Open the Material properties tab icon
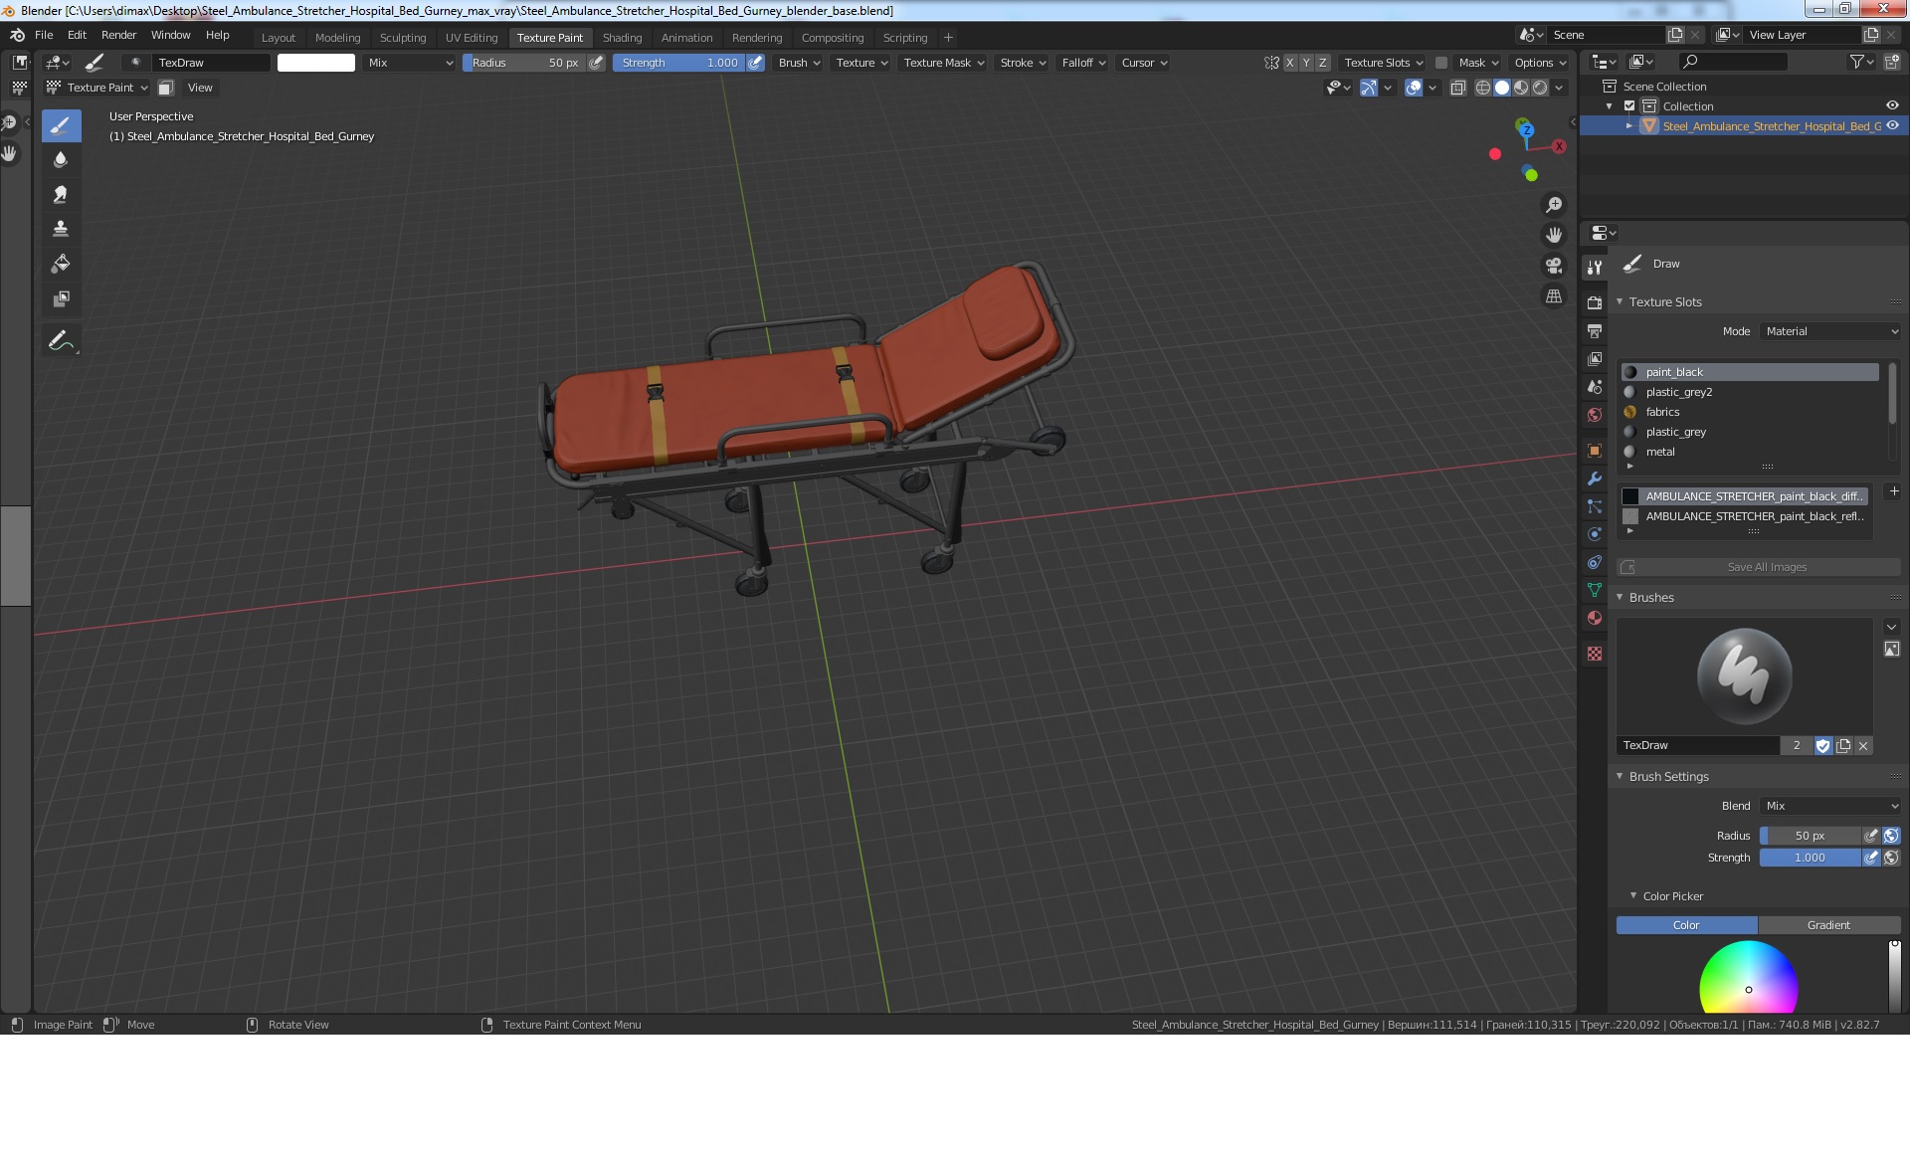Image resolution: width=1910 pixels, height=1152 pixels. (x=1595, y=618)
